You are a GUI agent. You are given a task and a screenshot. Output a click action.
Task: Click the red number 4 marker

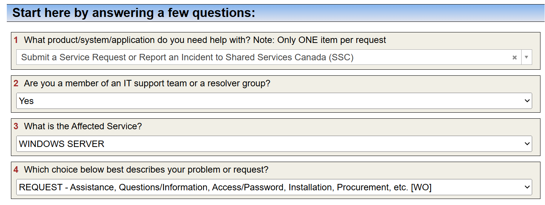[x=16, y=170]
